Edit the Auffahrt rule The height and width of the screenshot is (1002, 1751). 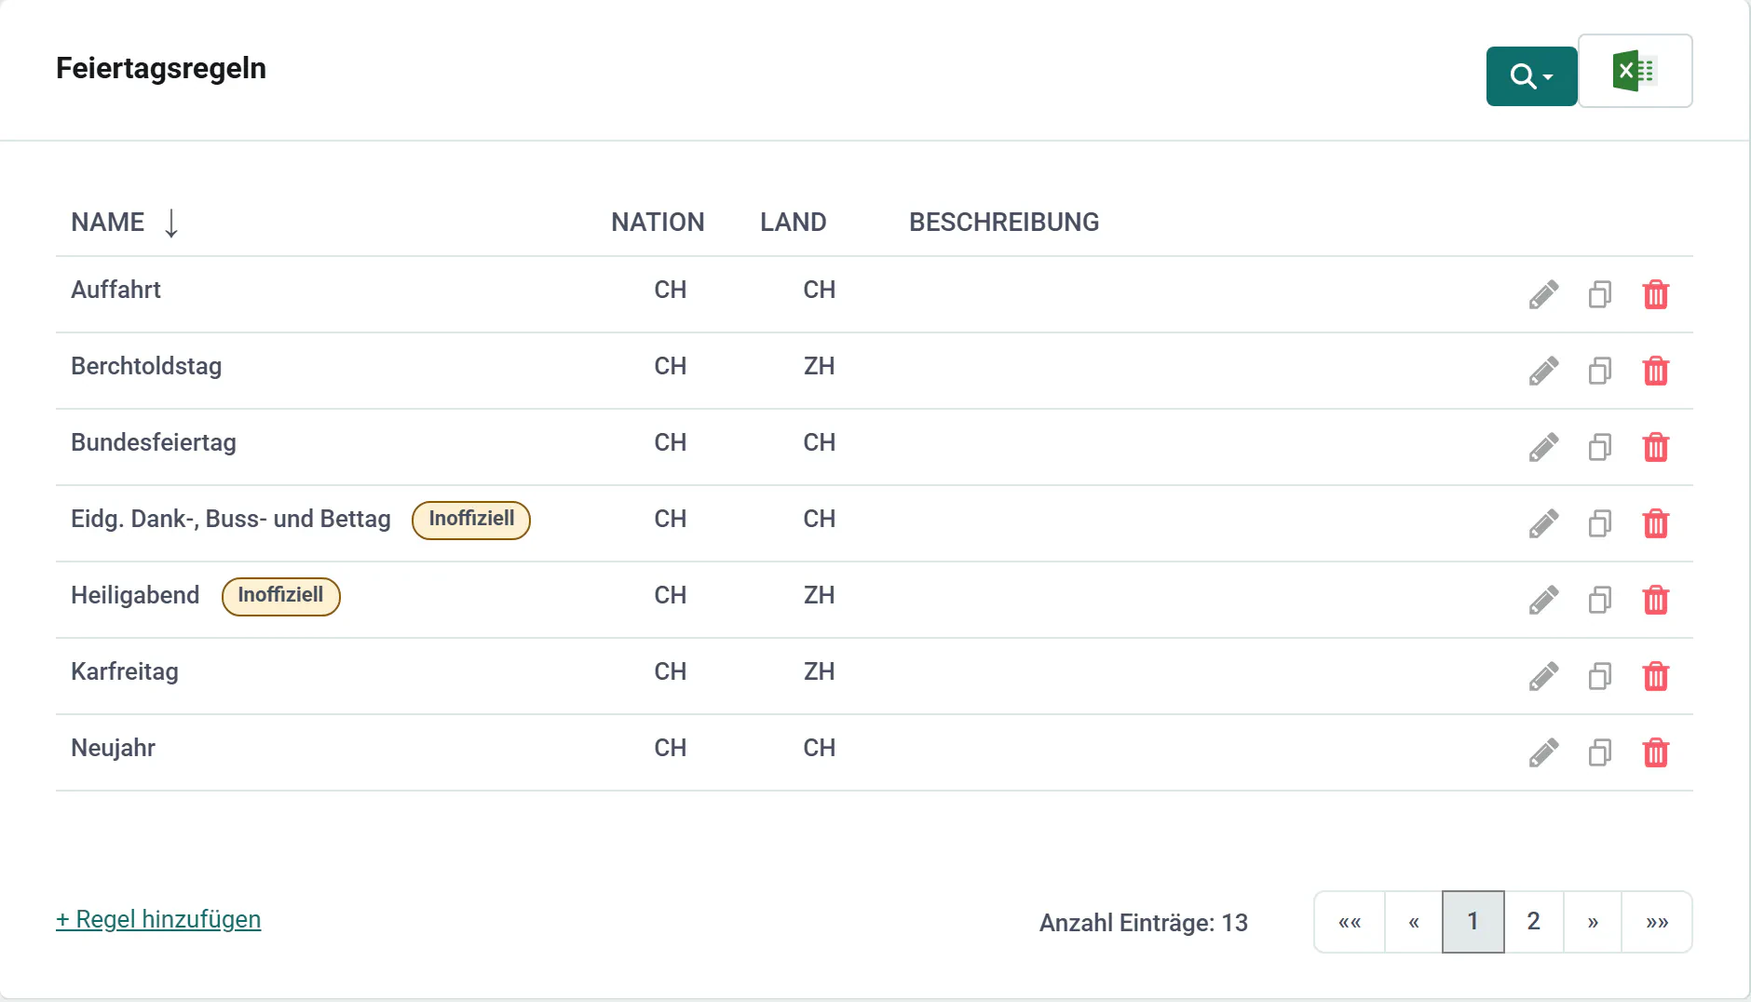pos(1543,294)
